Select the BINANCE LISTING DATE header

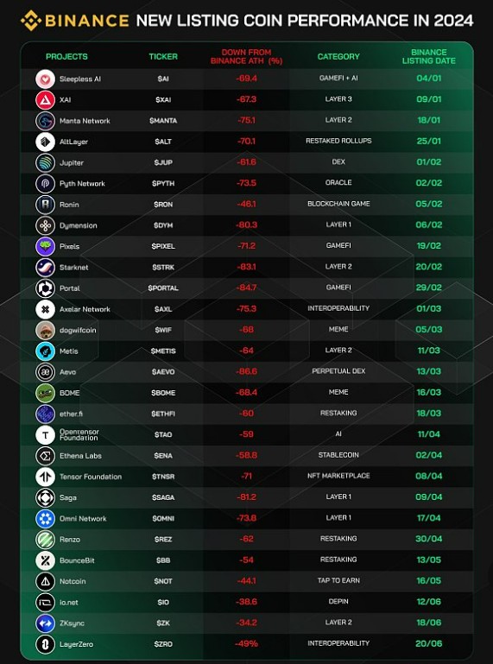coord(428,57)
